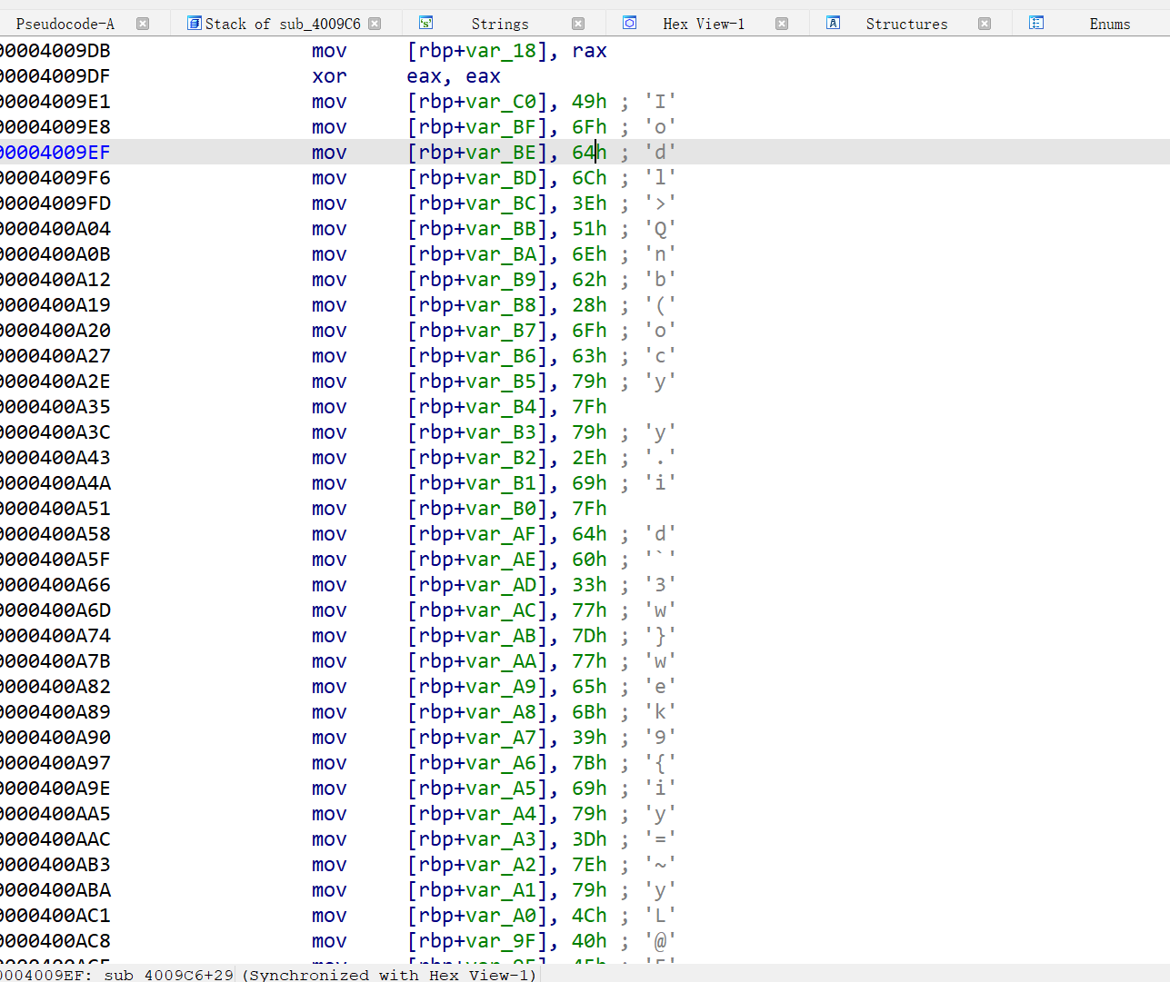Go to the Structures tab
This screenshot has height=982, width=1170.
click(906, 24)
